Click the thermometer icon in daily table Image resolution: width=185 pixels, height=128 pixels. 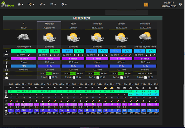[7, 51]
